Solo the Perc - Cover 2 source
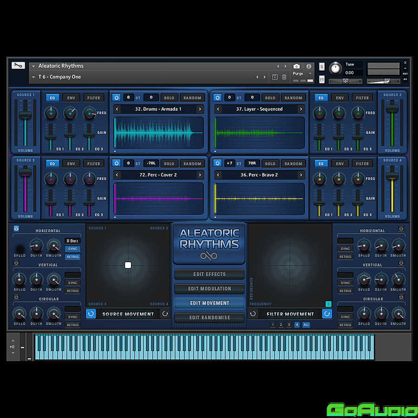Image resolution: width=418 pixels, height=418 pixels. click(169, 163)
